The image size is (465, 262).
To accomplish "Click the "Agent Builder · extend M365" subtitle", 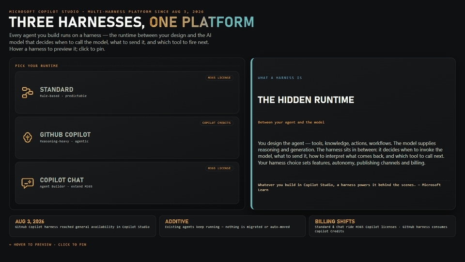I will 66,186.
